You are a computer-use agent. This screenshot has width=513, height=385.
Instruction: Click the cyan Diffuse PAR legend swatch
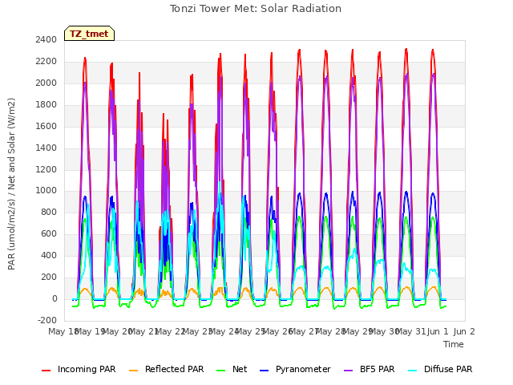(x=413, y=371)
